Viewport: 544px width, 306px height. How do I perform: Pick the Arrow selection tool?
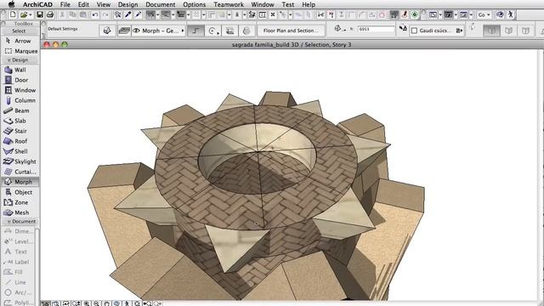[x=20, y=41]
